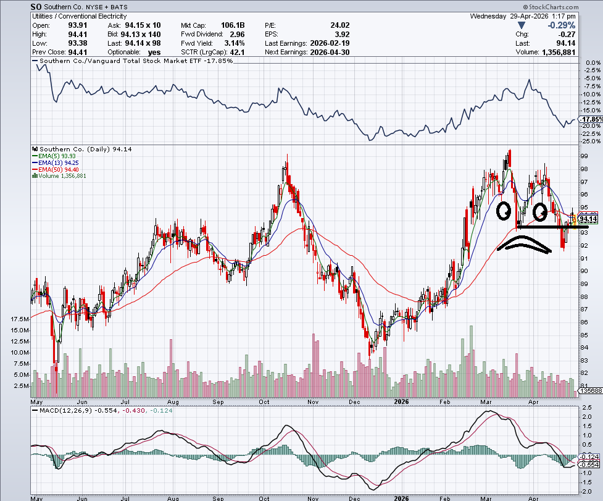Image resolution: width=603 pixels, height=501 pixels.
Task: Click the Low value 93.38
Action: point(78,43)
